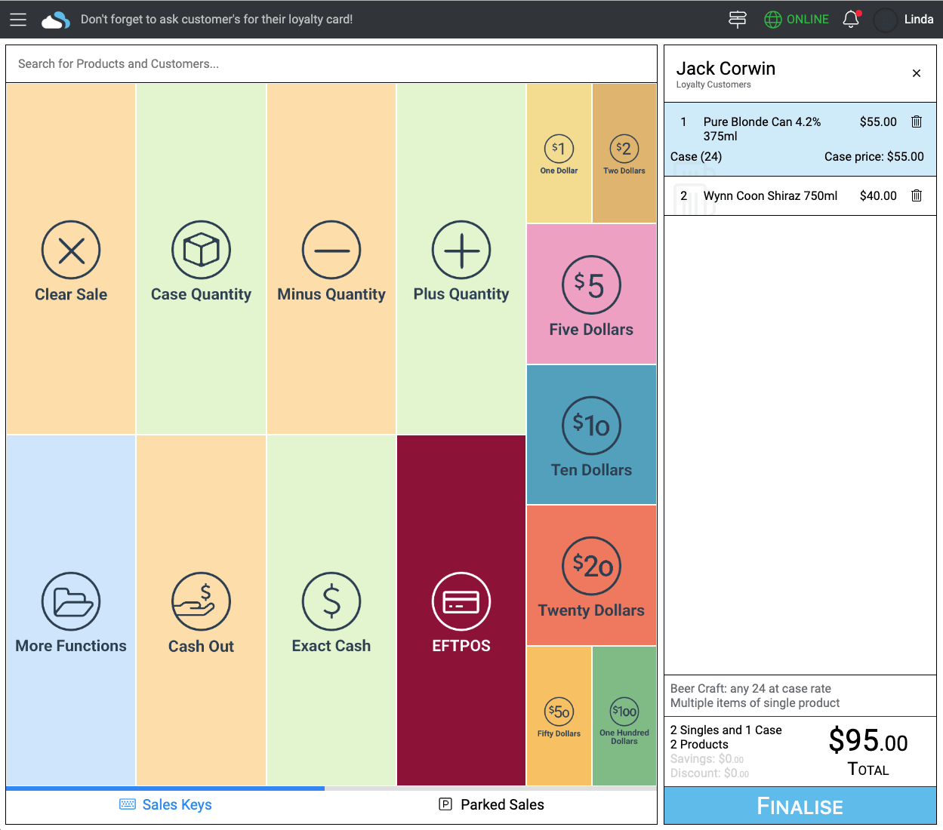Click the notification bell icon
Image resolution: width=943 pixels, height=830 pixels.
[851, 20]
